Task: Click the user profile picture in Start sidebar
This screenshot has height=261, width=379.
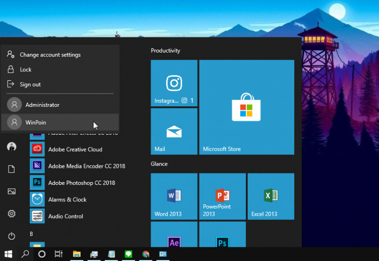Action: coord(11,147)
